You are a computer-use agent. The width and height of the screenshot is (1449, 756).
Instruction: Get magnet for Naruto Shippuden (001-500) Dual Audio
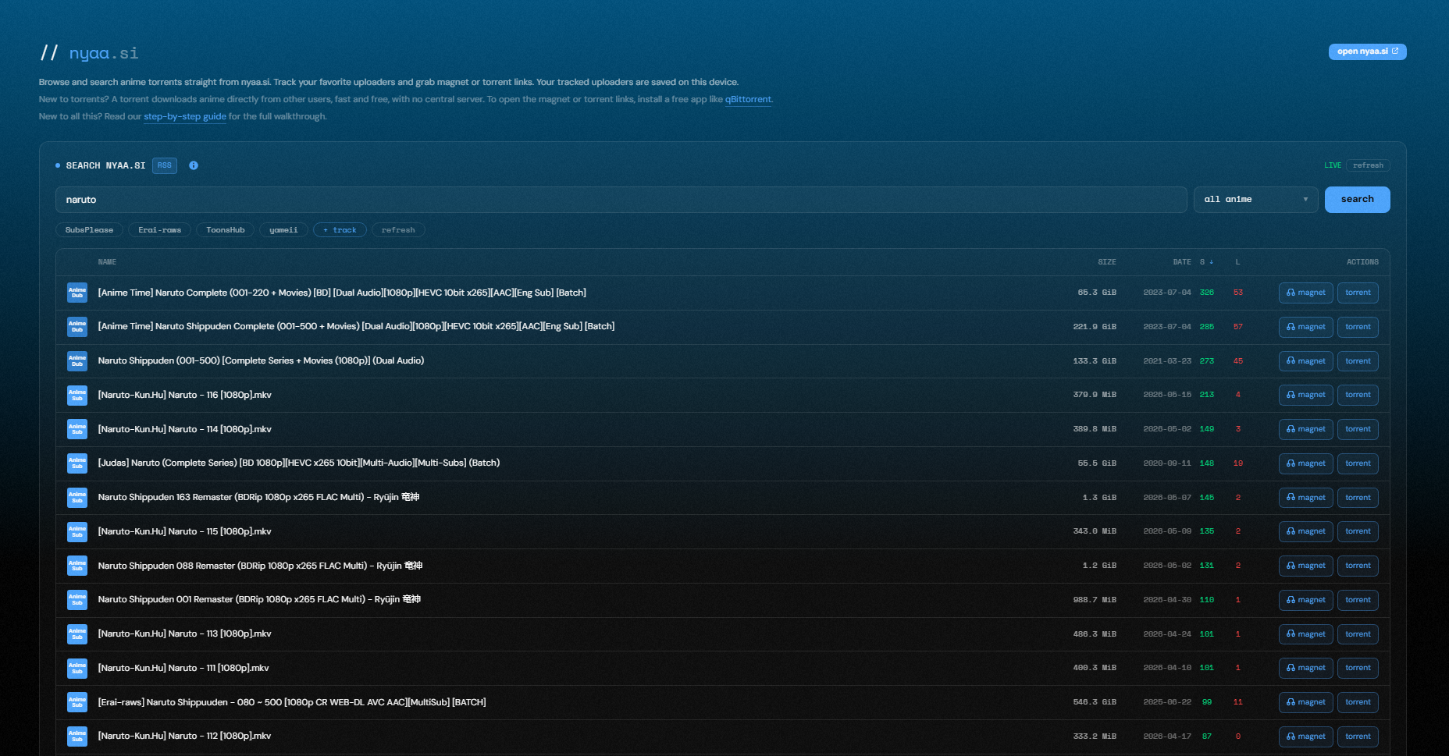(1305, 361)
